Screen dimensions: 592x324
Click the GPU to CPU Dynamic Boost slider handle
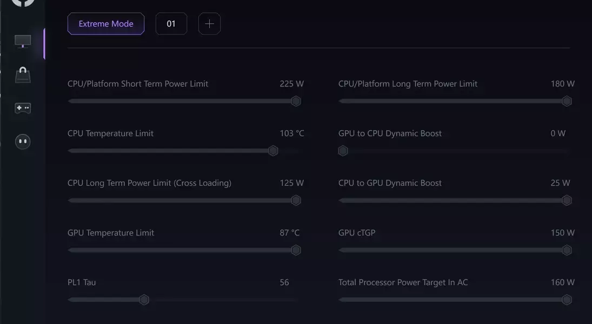coord(343,151)
